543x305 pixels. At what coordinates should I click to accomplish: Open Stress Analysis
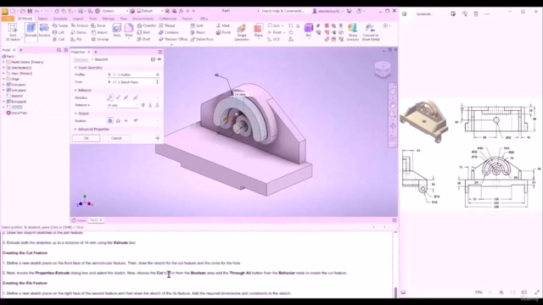353,32
